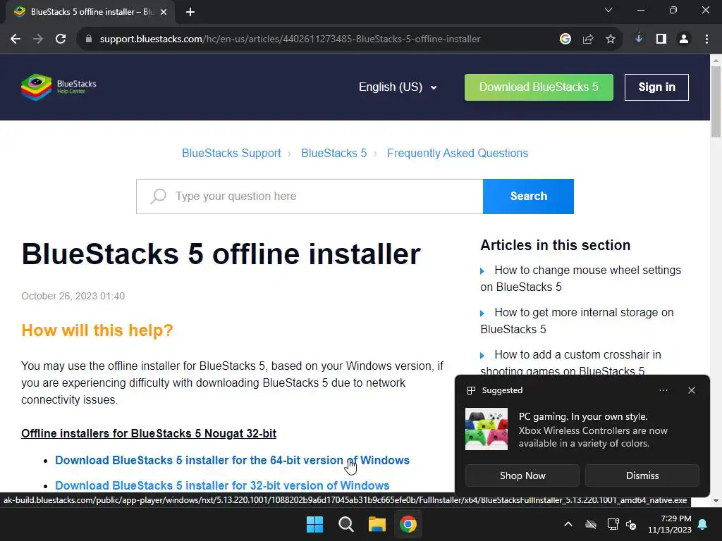Click Download BlueStacks 5 green button

click(x=539, y=87)
